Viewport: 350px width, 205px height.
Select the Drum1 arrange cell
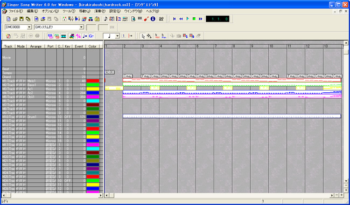[x=36, y=117]
